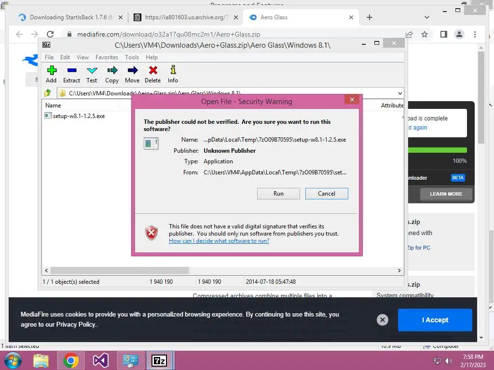Open Chrome three-dot menu
The height and width of the screenshot is (370, 494).
click(x=475, y=34)
